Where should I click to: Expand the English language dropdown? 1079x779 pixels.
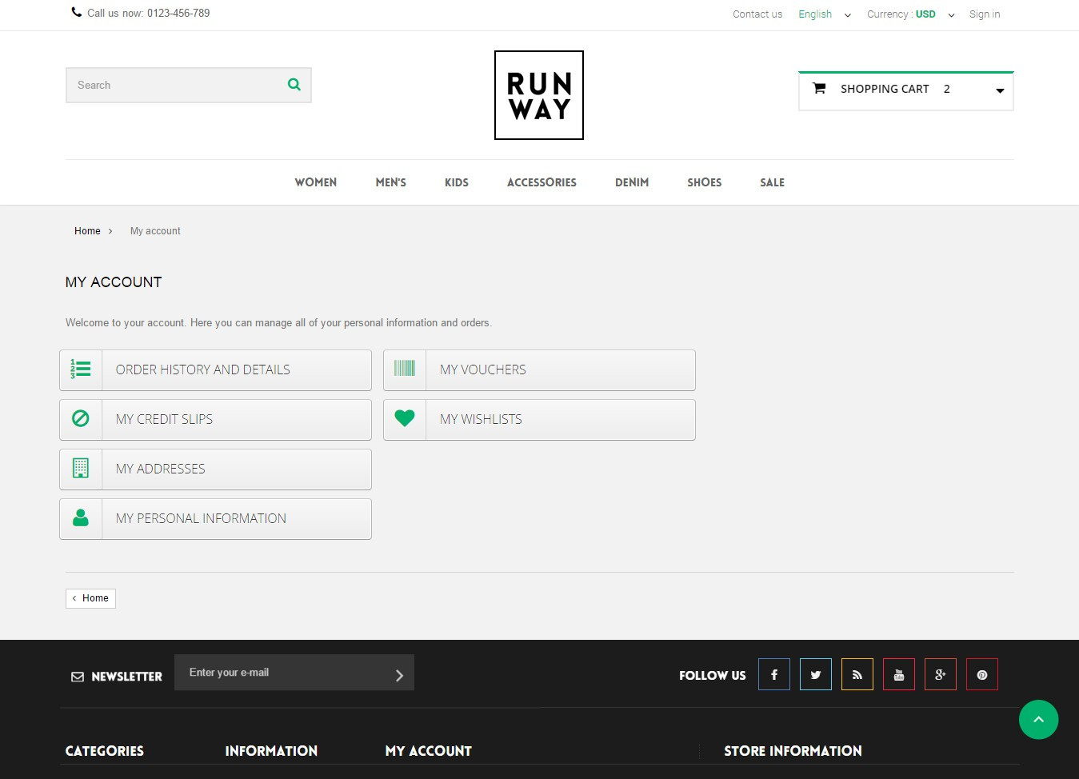click(825, 14)
